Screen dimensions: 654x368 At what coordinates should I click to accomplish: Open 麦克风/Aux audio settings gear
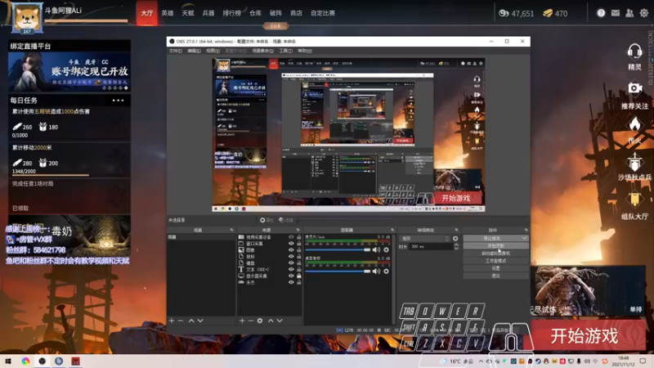pos(386,249)
